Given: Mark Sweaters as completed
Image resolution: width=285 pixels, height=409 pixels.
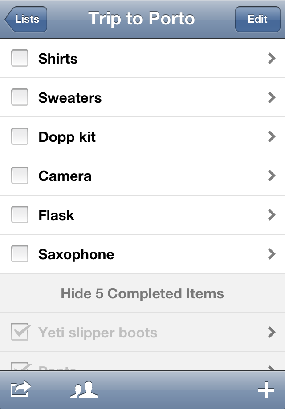Looking at the screenshot, I should (20, 97).
